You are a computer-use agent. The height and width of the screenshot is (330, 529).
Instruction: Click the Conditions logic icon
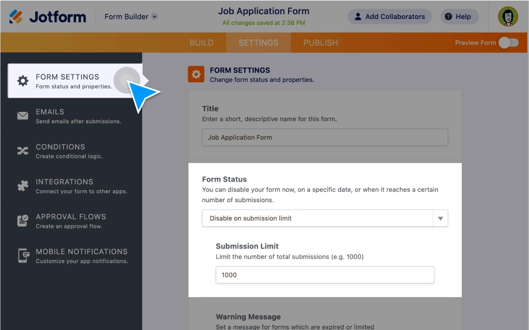pos(23,150)
